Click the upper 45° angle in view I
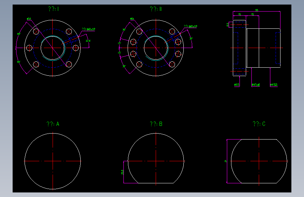 pyautogui.click(x=19, y=34)
